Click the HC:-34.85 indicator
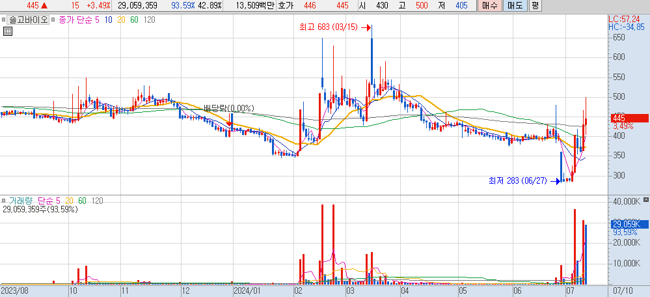 628,27
